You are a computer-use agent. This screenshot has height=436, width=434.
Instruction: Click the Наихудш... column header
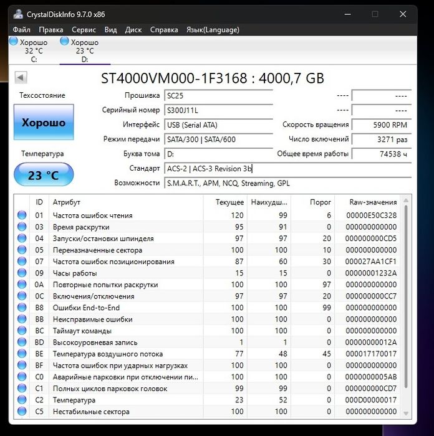coord(269,202)
